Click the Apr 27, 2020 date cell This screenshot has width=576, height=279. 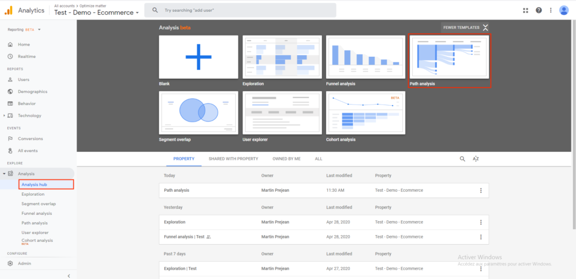pos(338,269)
